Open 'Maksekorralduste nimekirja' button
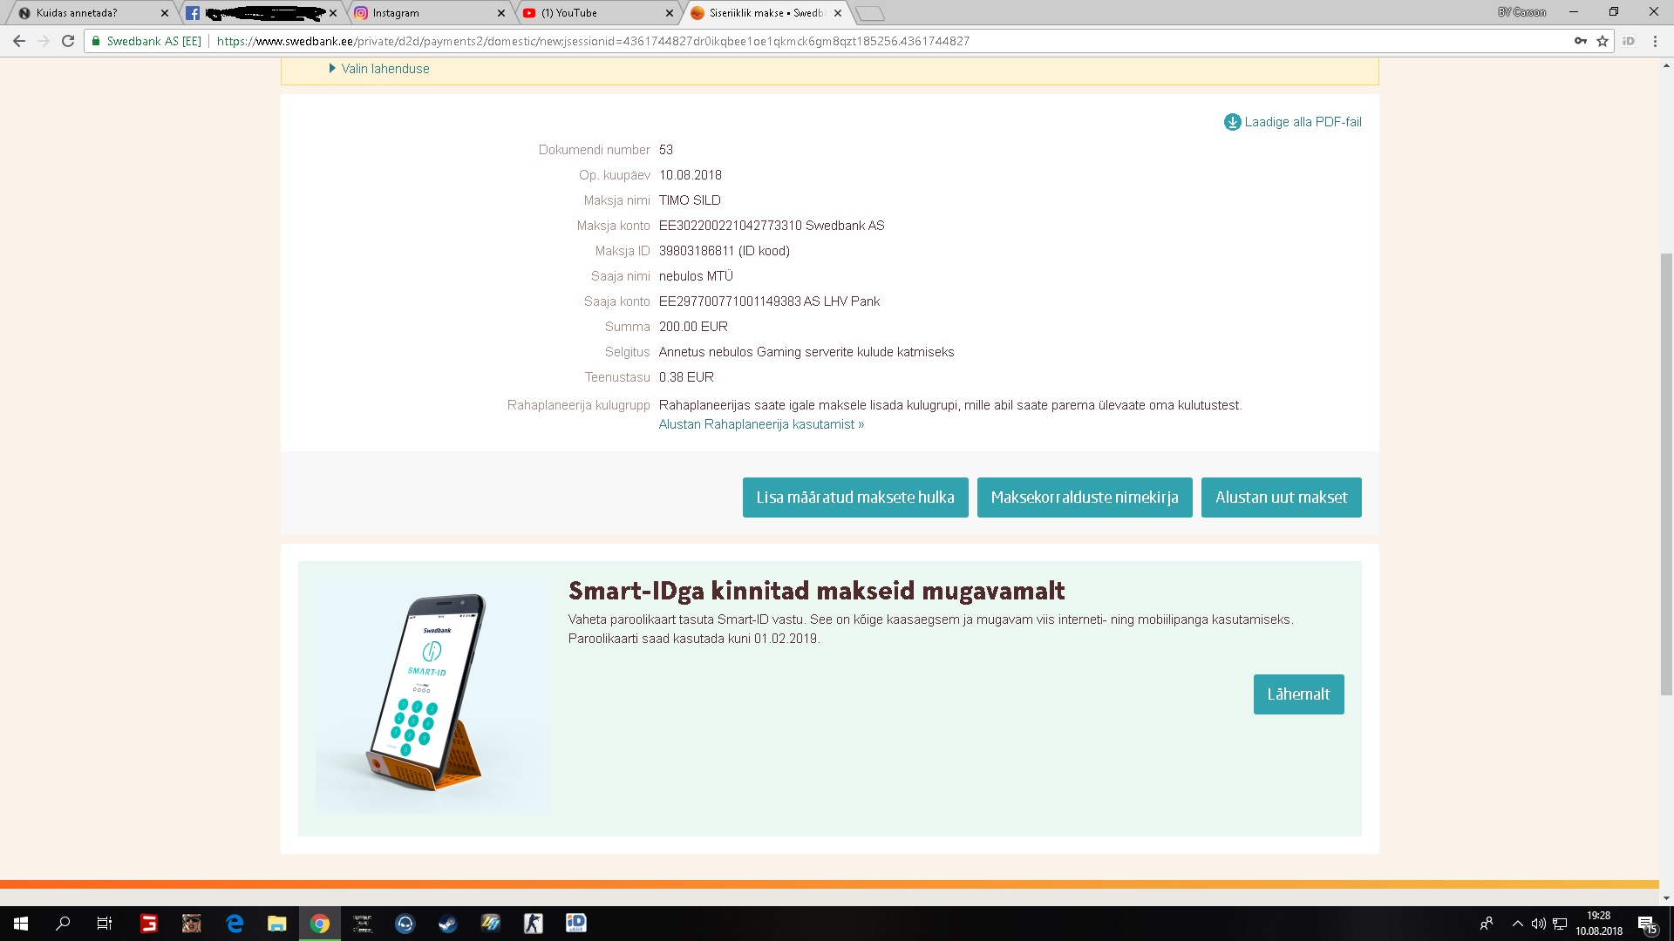 pos(1085,498)
